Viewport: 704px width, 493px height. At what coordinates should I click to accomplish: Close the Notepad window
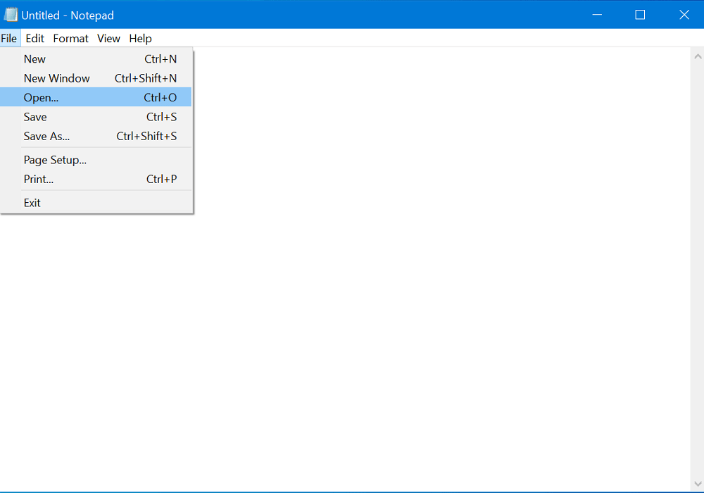click(684, 15)
